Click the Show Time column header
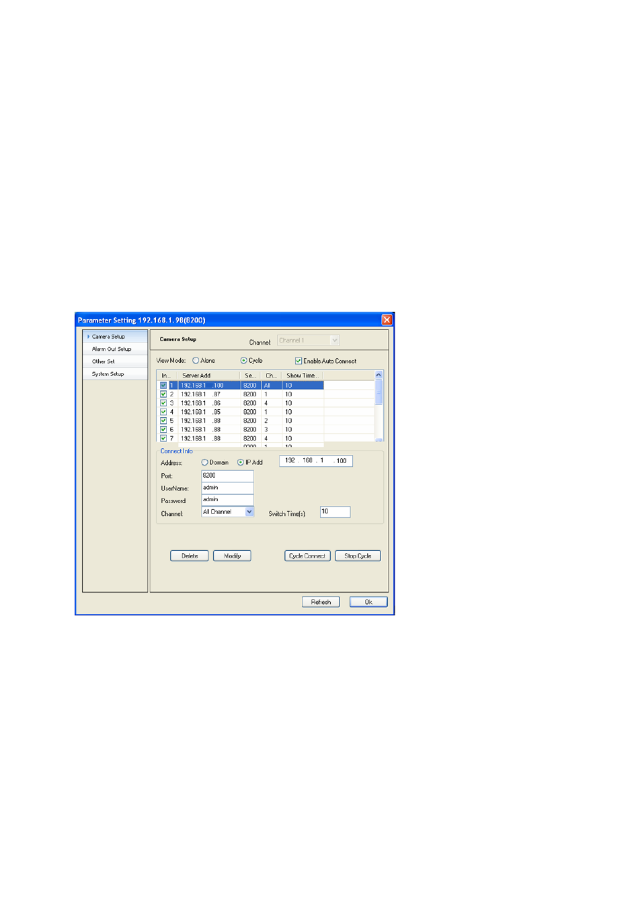Viewport: 642px width, 907px height. (303, 376)
